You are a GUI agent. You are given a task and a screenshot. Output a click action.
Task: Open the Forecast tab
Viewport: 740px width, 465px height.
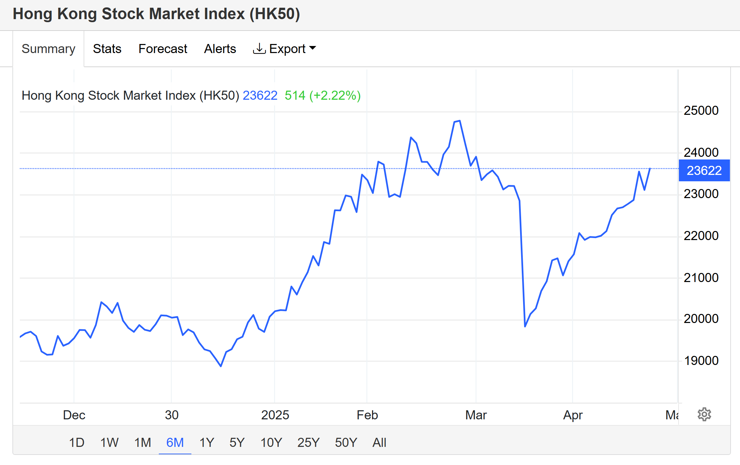[163, 49]
